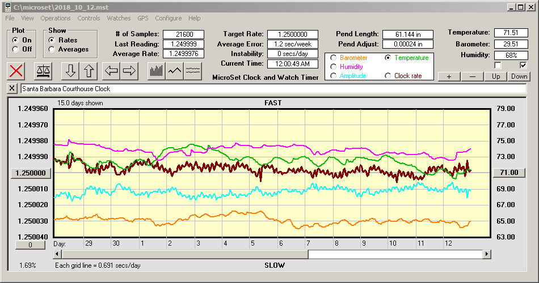
Task: Click the Current Time field
Action: click(293, 63)
